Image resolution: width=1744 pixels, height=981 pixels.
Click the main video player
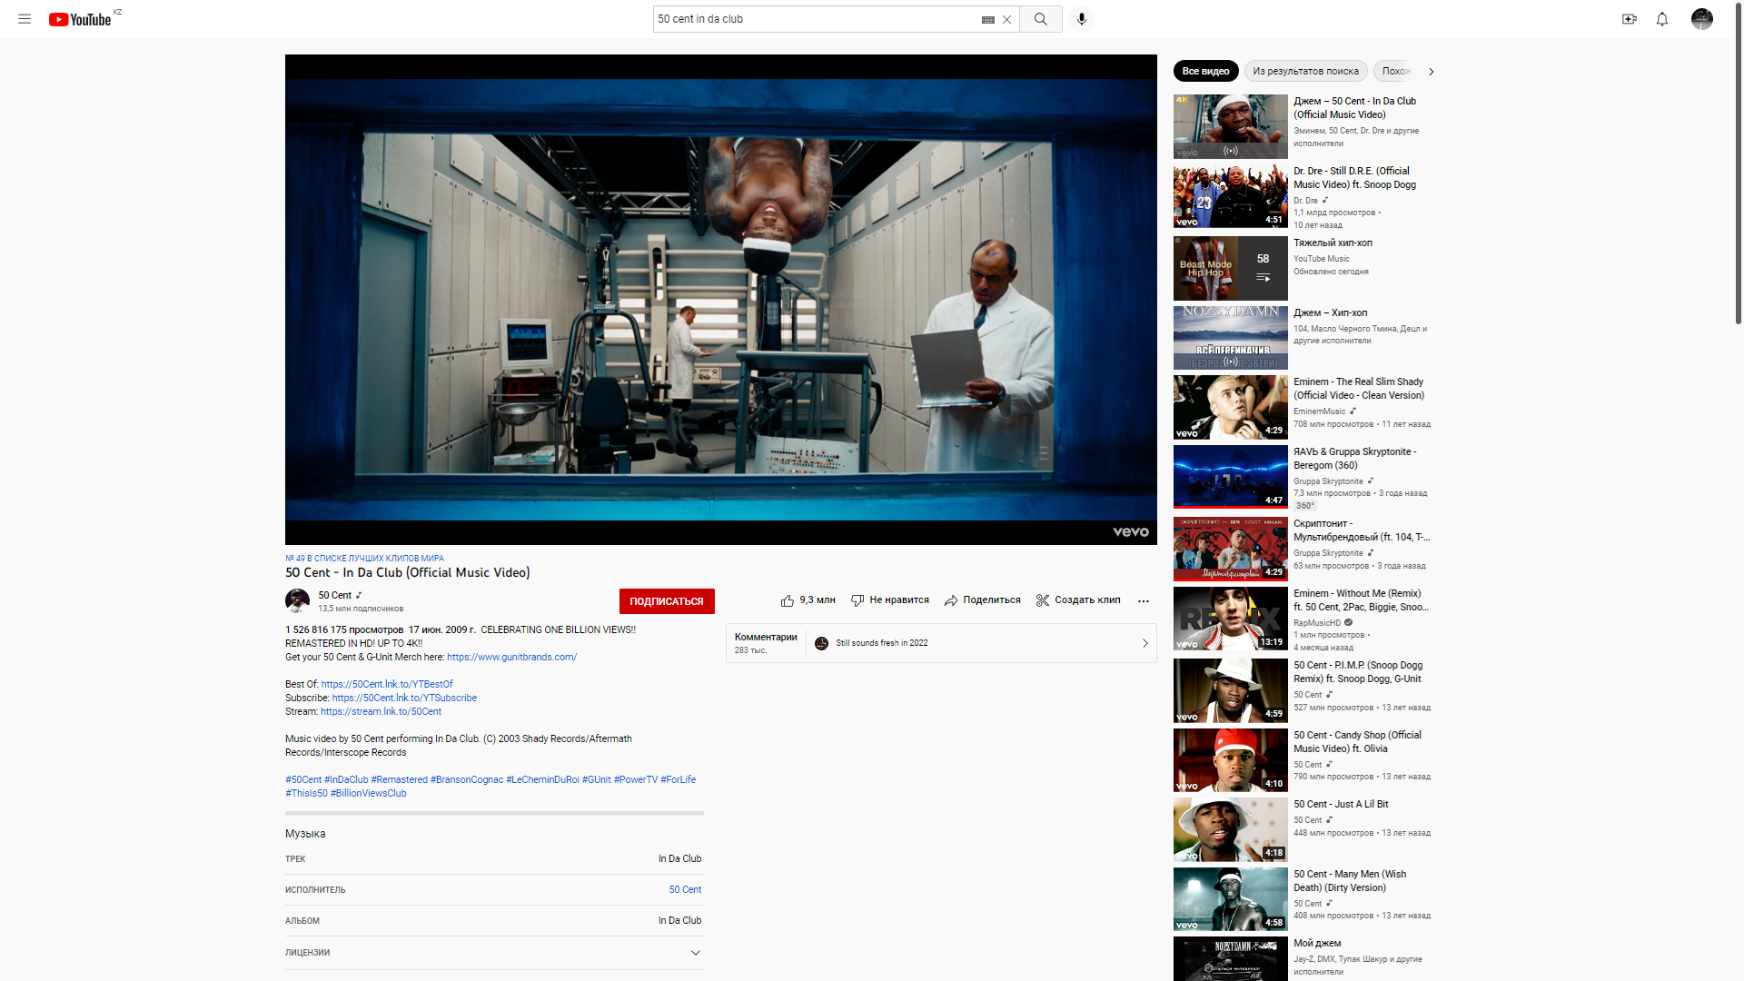point(720,300)
